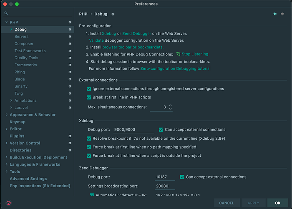Toggle Ignore external connections checkbox
The height and width of the screenshot is (209, 292).
[x=89, y=89]
